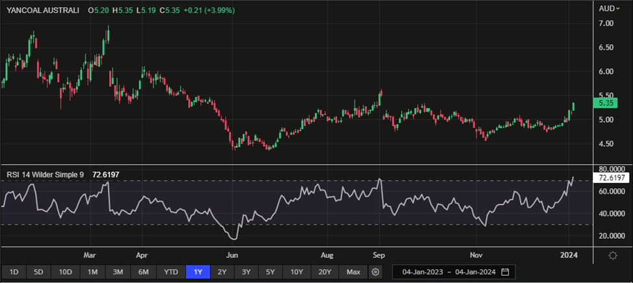The image size is (633, 283).
Task: Click the Apr label on time axis
Action: click(142, 255)
